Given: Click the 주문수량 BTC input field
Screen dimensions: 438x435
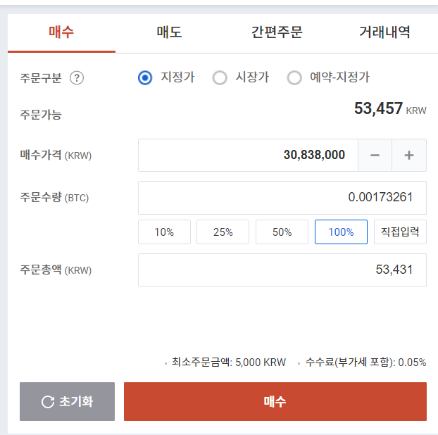Looking at the screenshot, I should click(282, 198).
